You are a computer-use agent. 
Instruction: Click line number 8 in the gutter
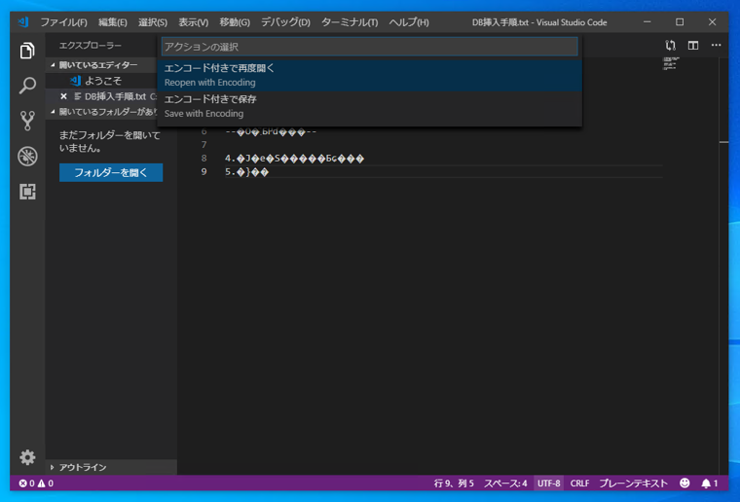pos(203,158)
